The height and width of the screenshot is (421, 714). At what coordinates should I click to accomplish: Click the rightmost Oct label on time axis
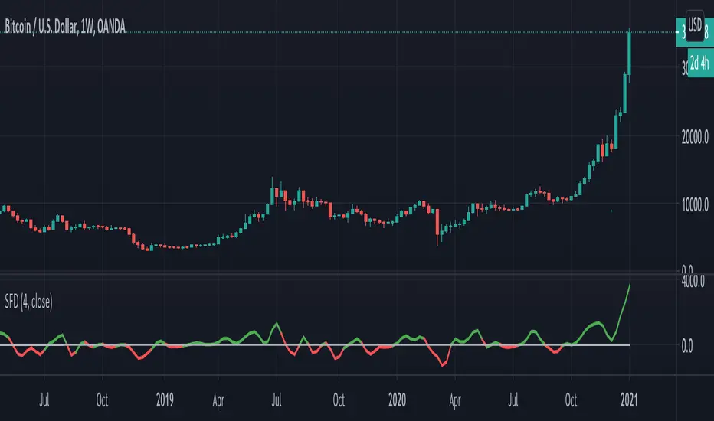tap(570, 399)
